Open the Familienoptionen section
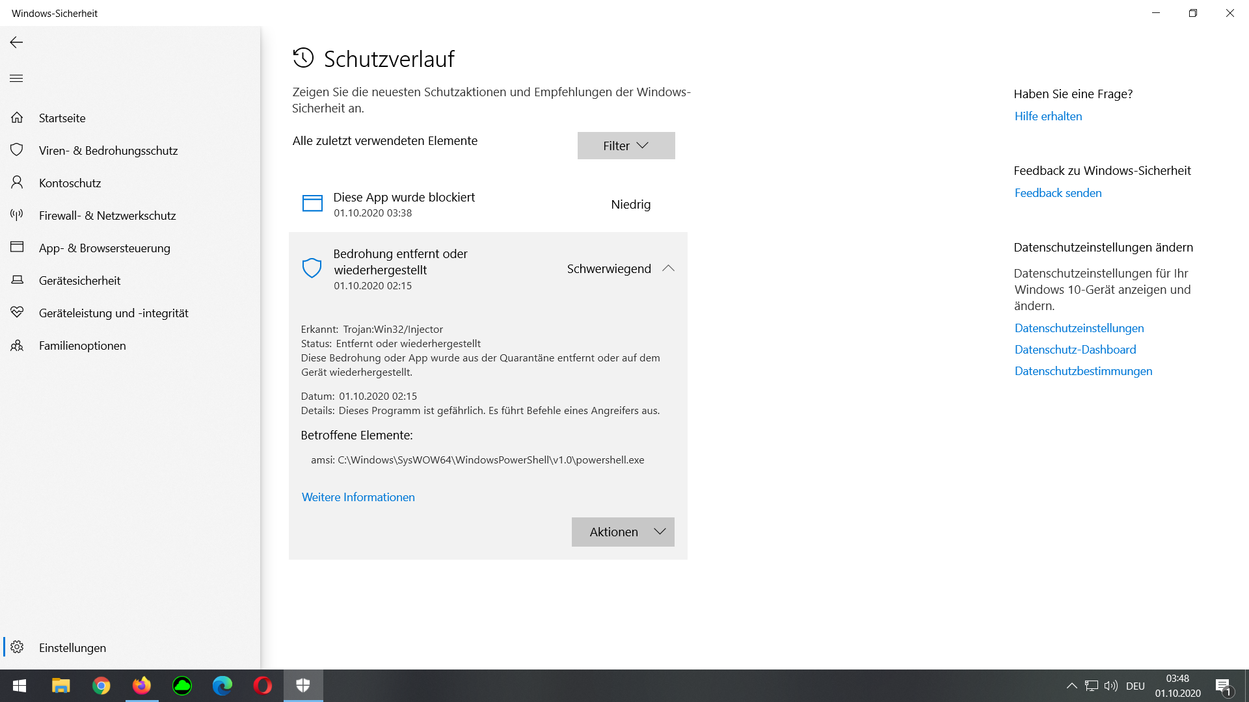Image resolution: width=1249 pixels, height=702 pixels. (x=82, y=345)
